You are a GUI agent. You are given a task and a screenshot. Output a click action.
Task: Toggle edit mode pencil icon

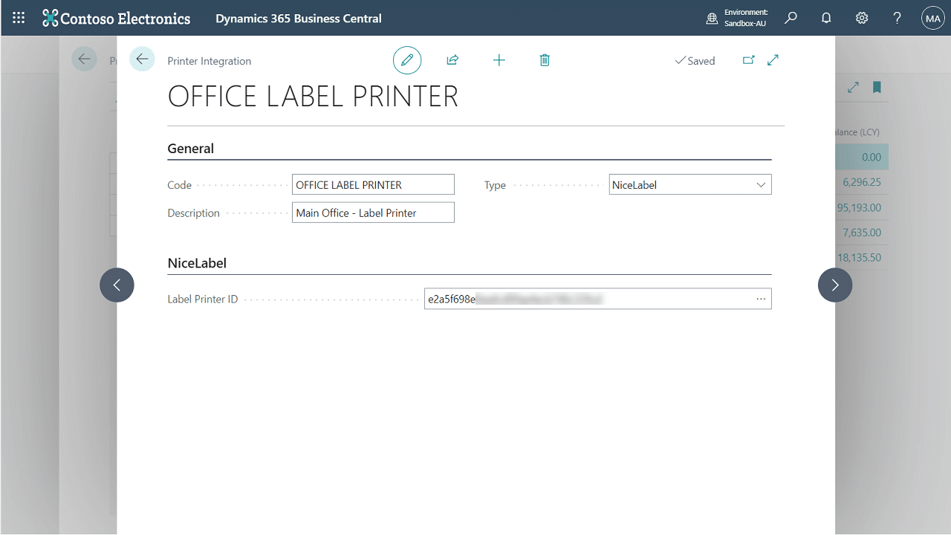(x=407, y=60)
